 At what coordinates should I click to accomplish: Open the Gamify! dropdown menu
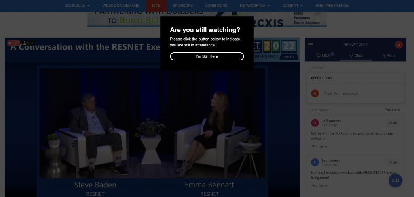coord(290,6)
